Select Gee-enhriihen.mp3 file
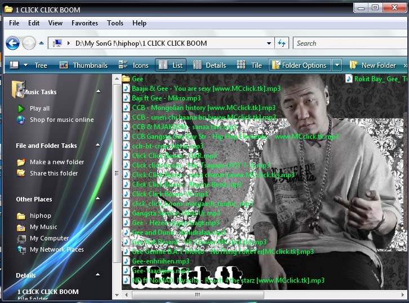Screen dimensions: 409x303 [x=161, y=261]
